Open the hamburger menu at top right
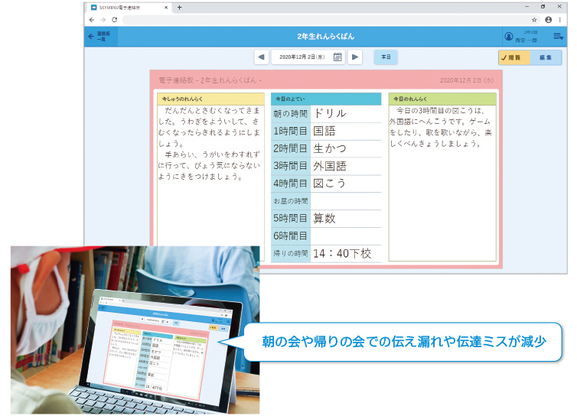Screen dimensions: 577x416 558,37
